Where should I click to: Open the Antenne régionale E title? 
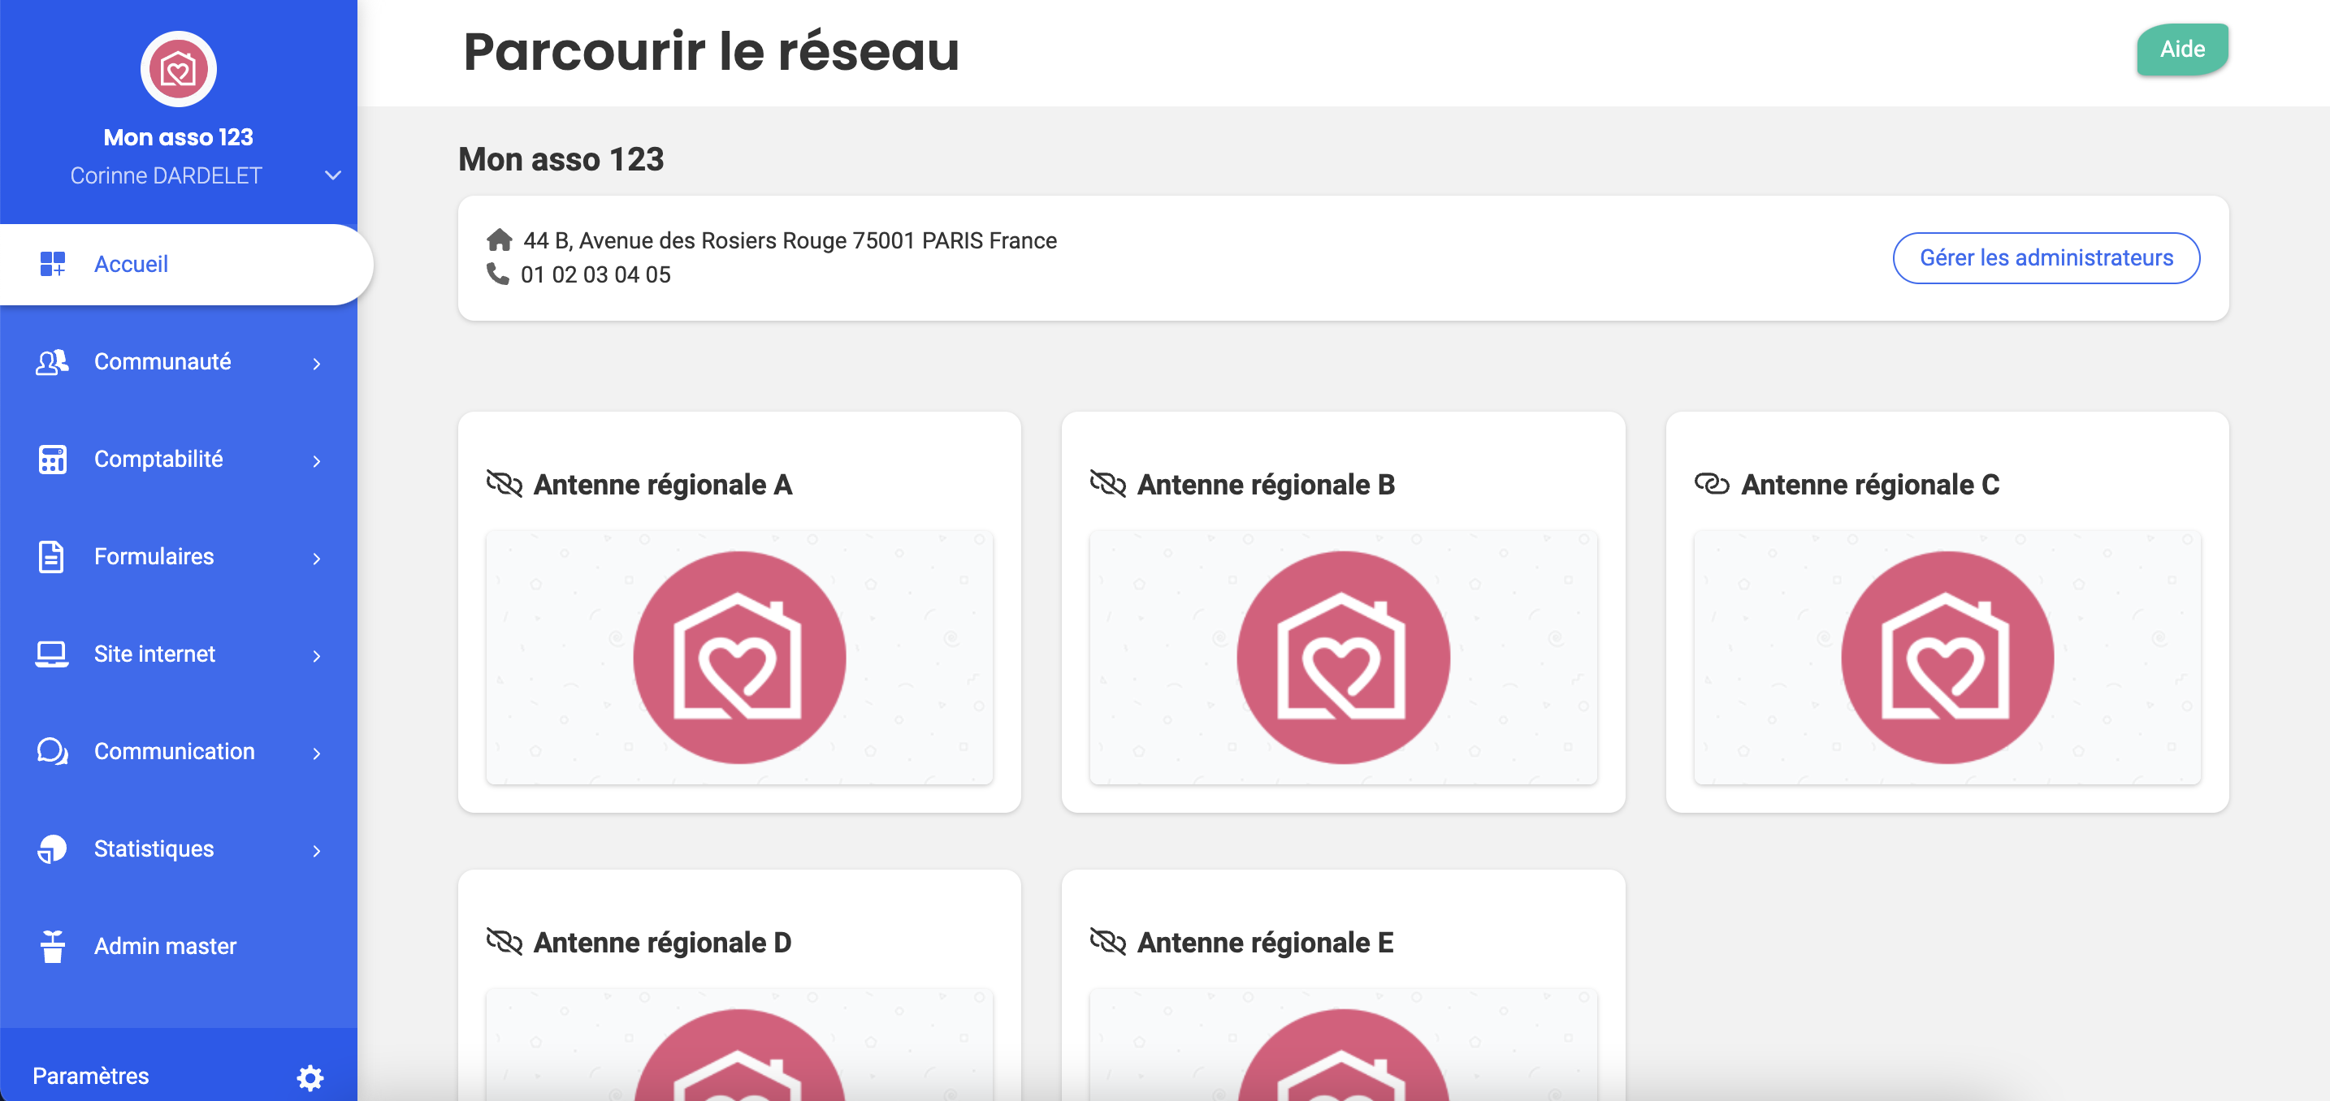1264,943
